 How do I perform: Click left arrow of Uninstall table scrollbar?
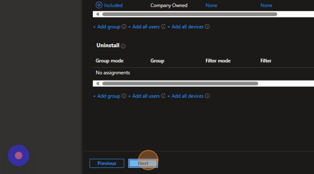pos(98,84)
